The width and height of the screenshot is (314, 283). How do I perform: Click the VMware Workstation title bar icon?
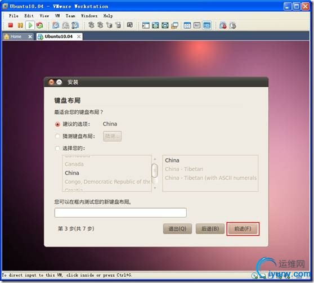(x=5, y=6)
